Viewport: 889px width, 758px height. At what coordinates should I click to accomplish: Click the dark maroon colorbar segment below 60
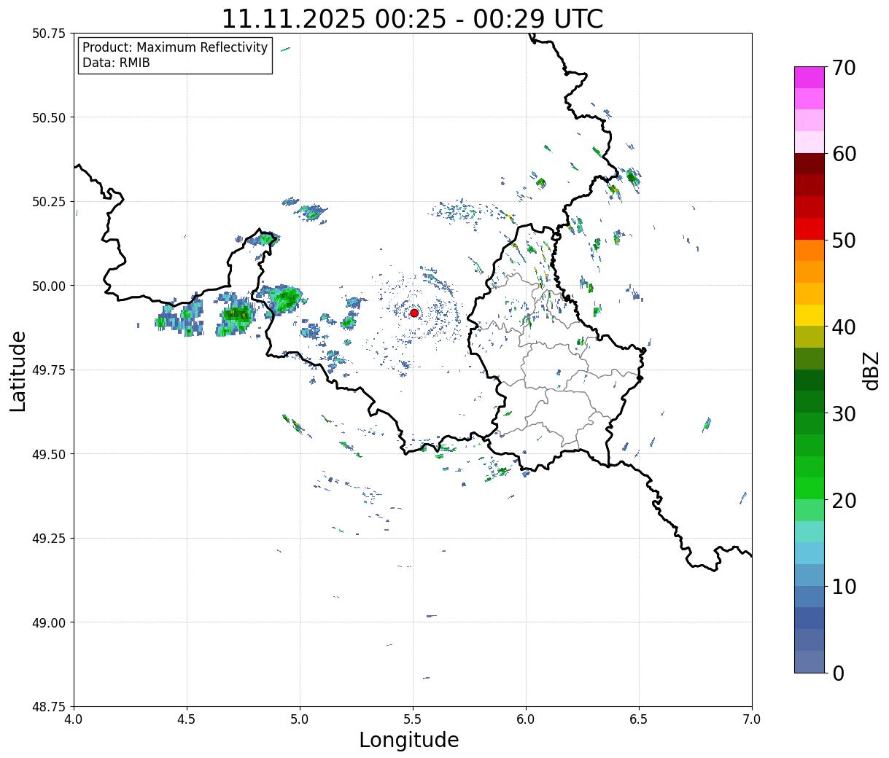click(x=810, y=164)
